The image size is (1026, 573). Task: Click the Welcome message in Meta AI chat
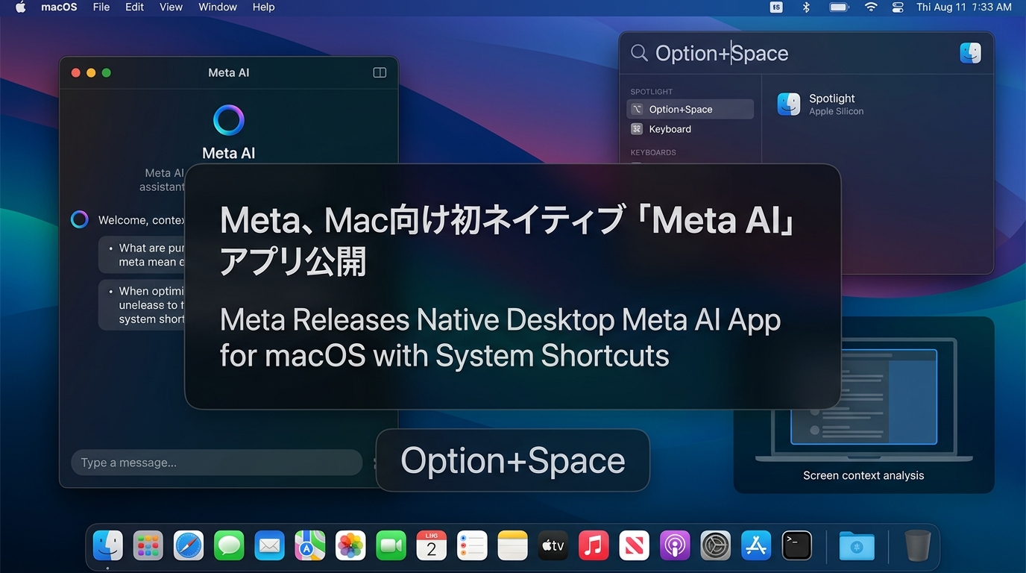[x=142, y=220]
